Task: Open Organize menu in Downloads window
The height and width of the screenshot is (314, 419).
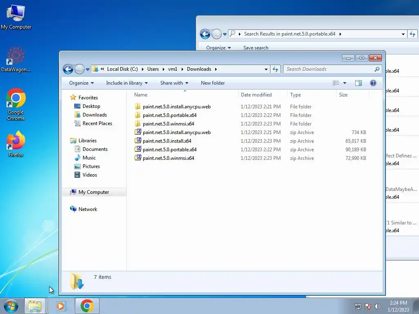Action: pyautogui.click(x=81, y=83)
